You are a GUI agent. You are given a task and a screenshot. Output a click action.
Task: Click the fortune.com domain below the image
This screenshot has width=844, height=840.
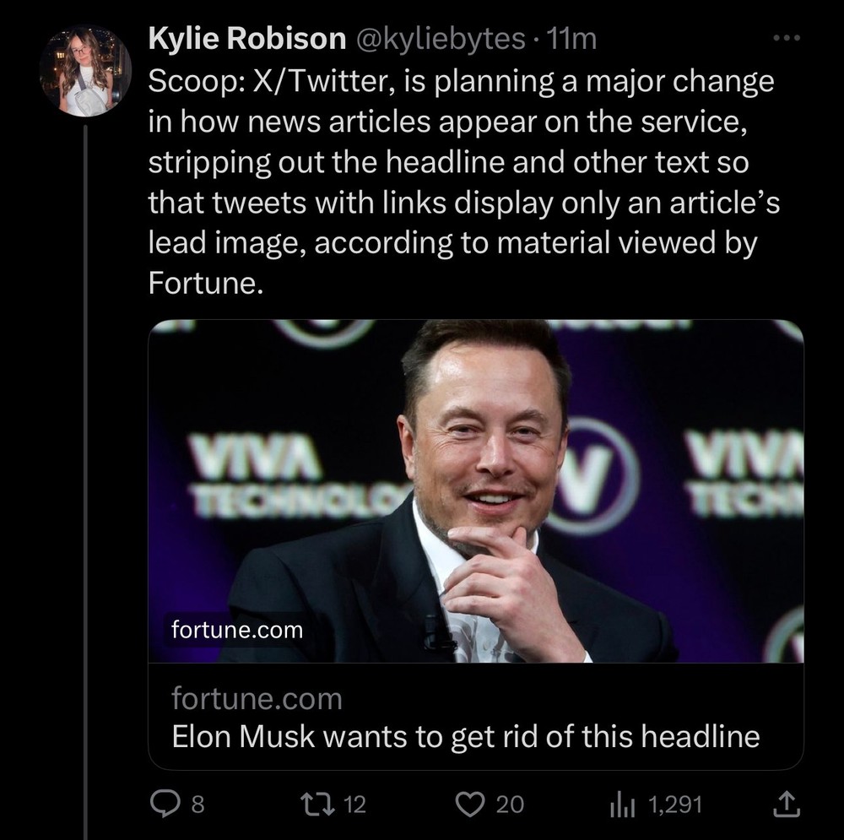(257, 699)
